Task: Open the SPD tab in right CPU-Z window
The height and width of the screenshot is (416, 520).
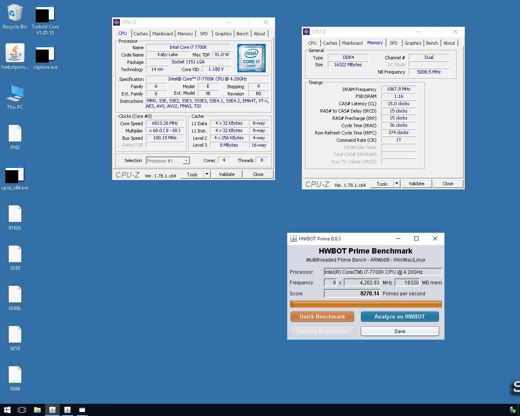Action: pyautogui.click(x=394, y=43)
